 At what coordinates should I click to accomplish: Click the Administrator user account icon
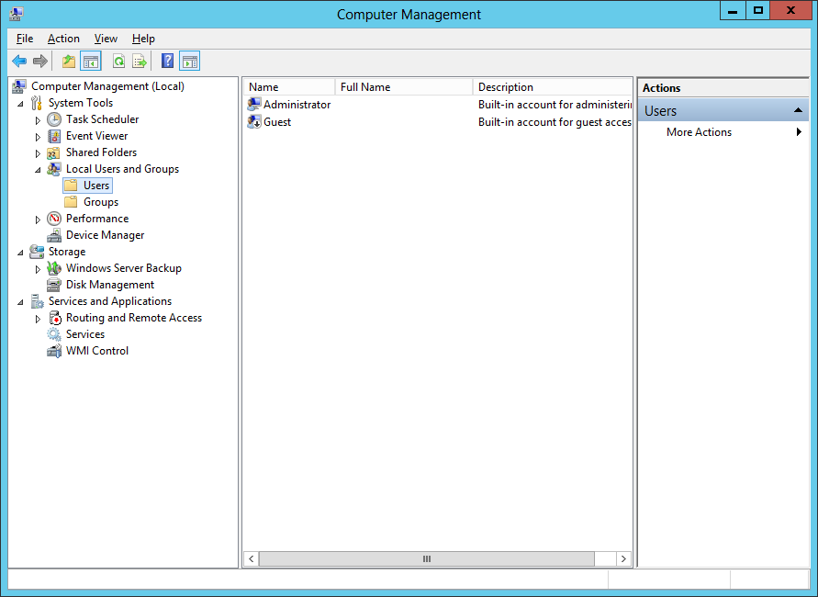click(x=254, y=105)
